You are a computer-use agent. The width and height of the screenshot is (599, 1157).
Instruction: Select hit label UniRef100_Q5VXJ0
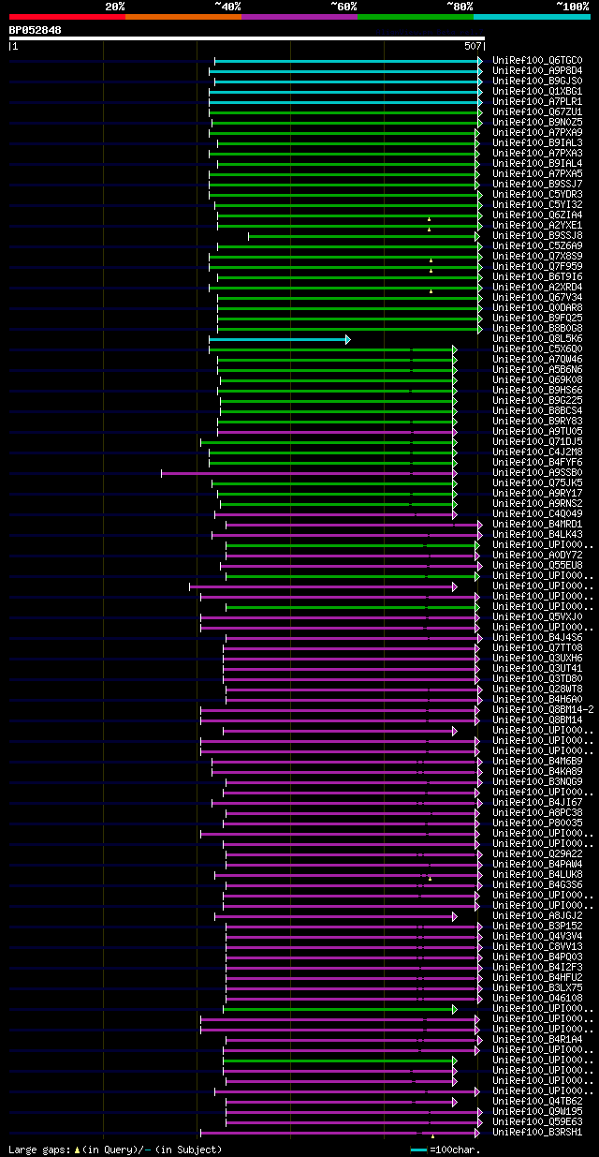tap(537, 616)
